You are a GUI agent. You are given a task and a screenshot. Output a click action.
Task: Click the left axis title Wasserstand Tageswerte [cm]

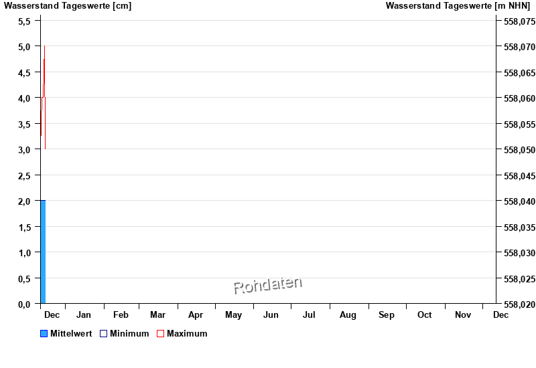(68, 6)
